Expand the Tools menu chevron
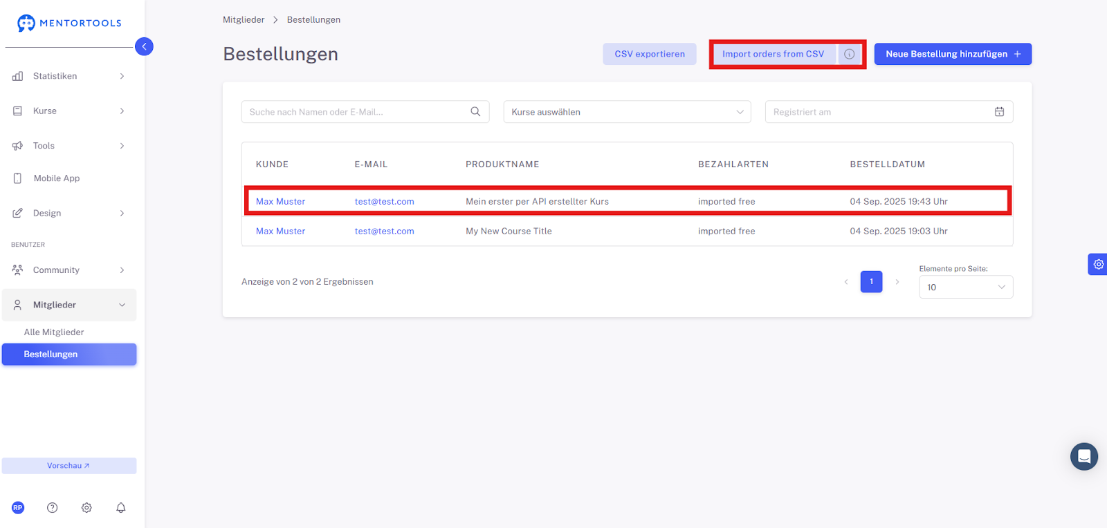Viewport: 1107px width, 528px height. point(122,146)
